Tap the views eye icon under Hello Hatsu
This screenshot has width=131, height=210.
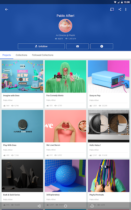tap(100, 155)
